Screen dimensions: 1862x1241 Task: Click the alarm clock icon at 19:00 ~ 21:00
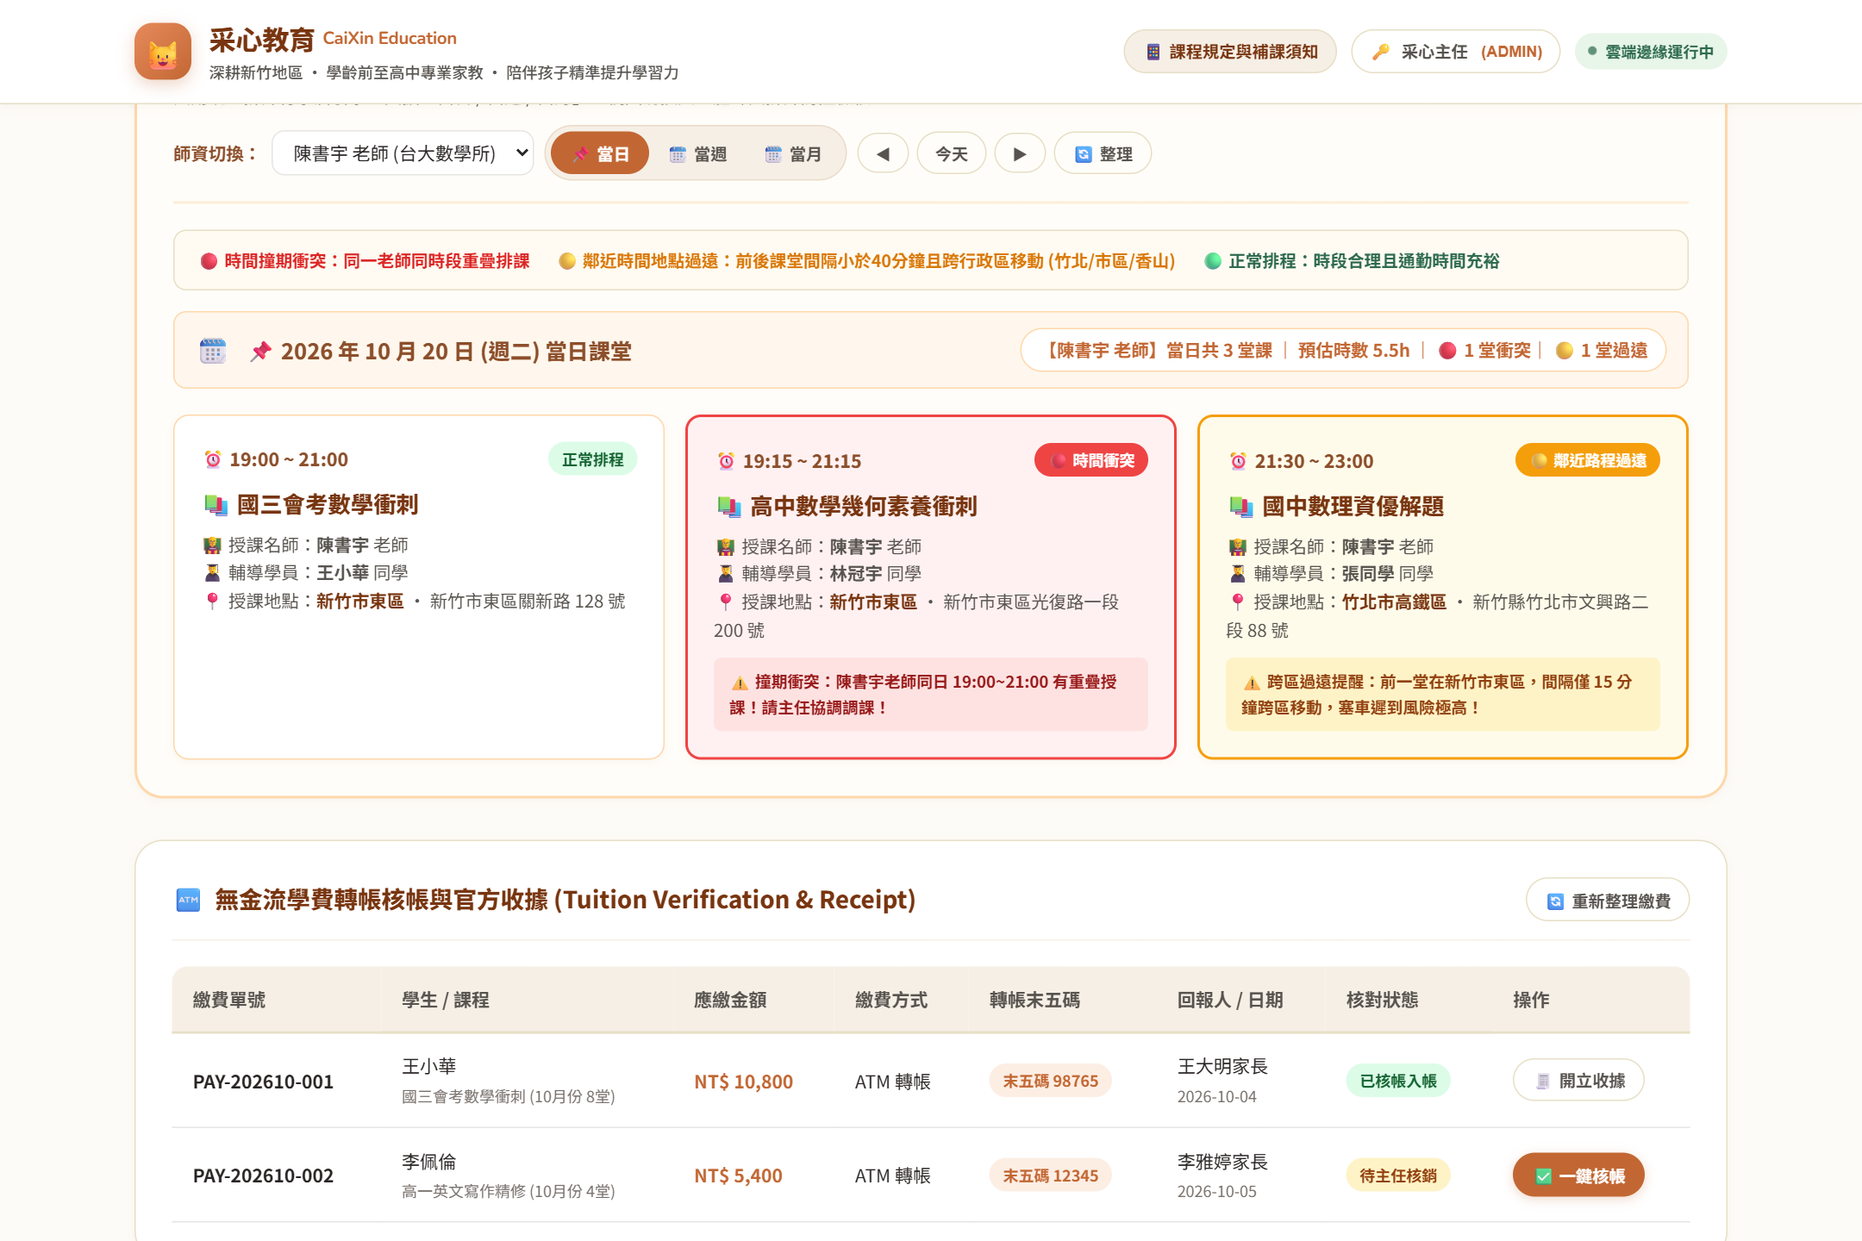pyautogui.click(x=213, y=459)
